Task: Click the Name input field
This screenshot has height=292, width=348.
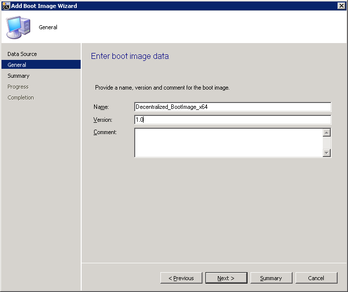Action: [233, 107]
